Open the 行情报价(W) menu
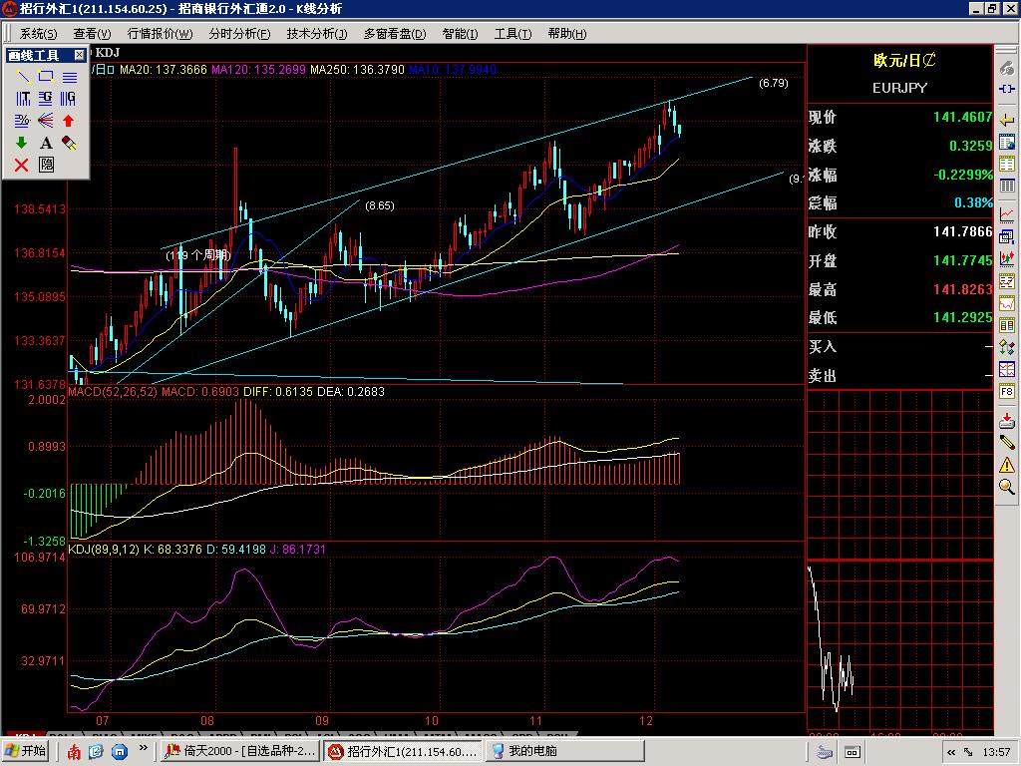1021x766 pixels. pos(160,33)
